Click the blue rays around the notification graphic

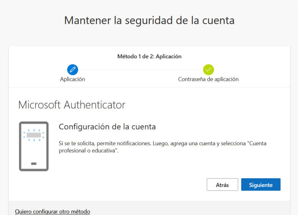point(34,135)
